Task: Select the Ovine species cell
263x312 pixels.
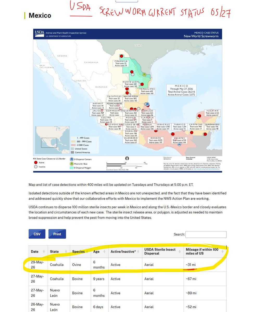Action: coord(80,265)
